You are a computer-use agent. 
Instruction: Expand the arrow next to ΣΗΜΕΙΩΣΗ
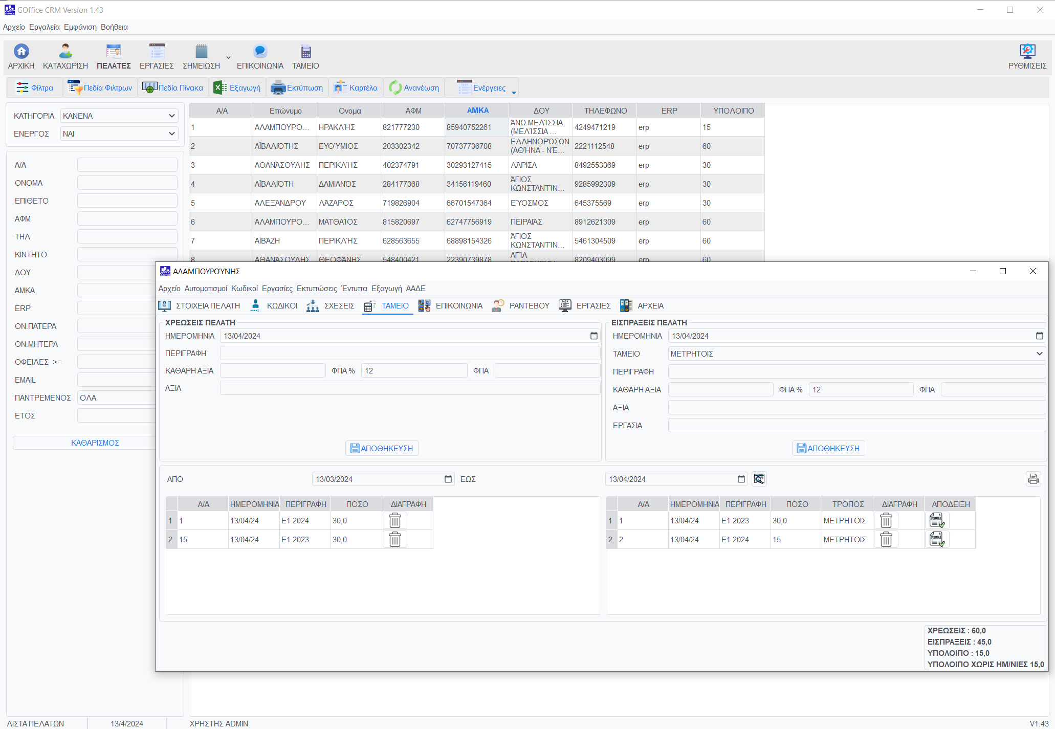(228, 57)
